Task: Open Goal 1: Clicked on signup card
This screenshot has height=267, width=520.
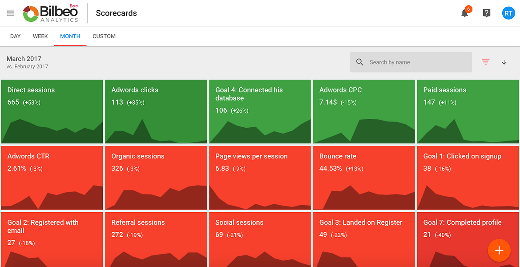Action: (x=468, y=178)
